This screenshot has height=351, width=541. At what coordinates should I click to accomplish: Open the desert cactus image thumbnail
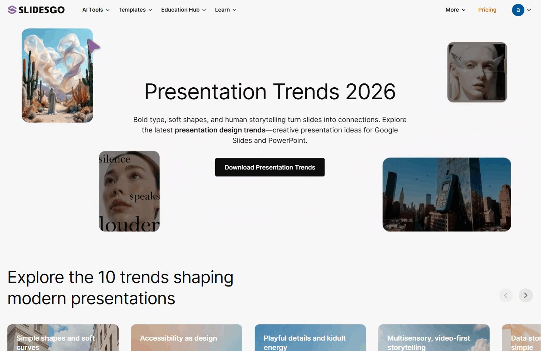tap(57, 76)
